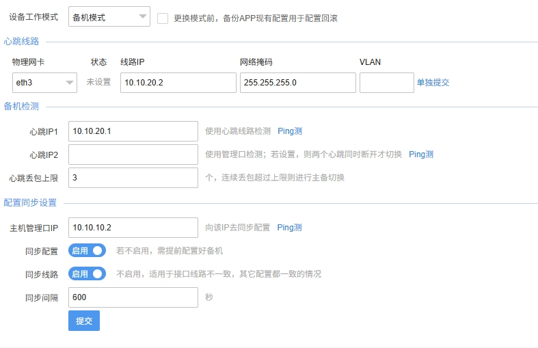Focus the VLAN input box

387,83
